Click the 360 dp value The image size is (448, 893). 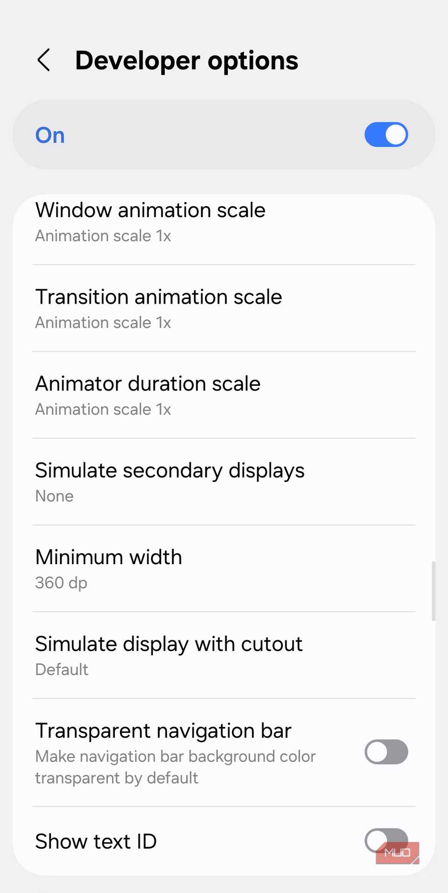(61, 583)
